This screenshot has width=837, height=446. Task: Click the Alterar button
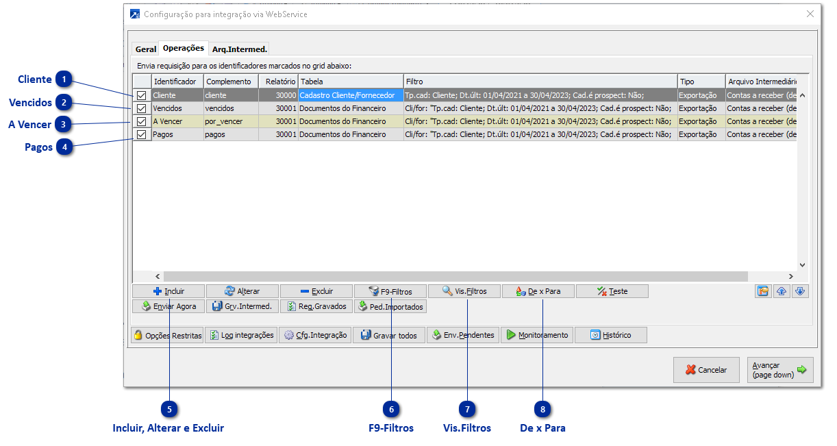[x=242, y=291]
